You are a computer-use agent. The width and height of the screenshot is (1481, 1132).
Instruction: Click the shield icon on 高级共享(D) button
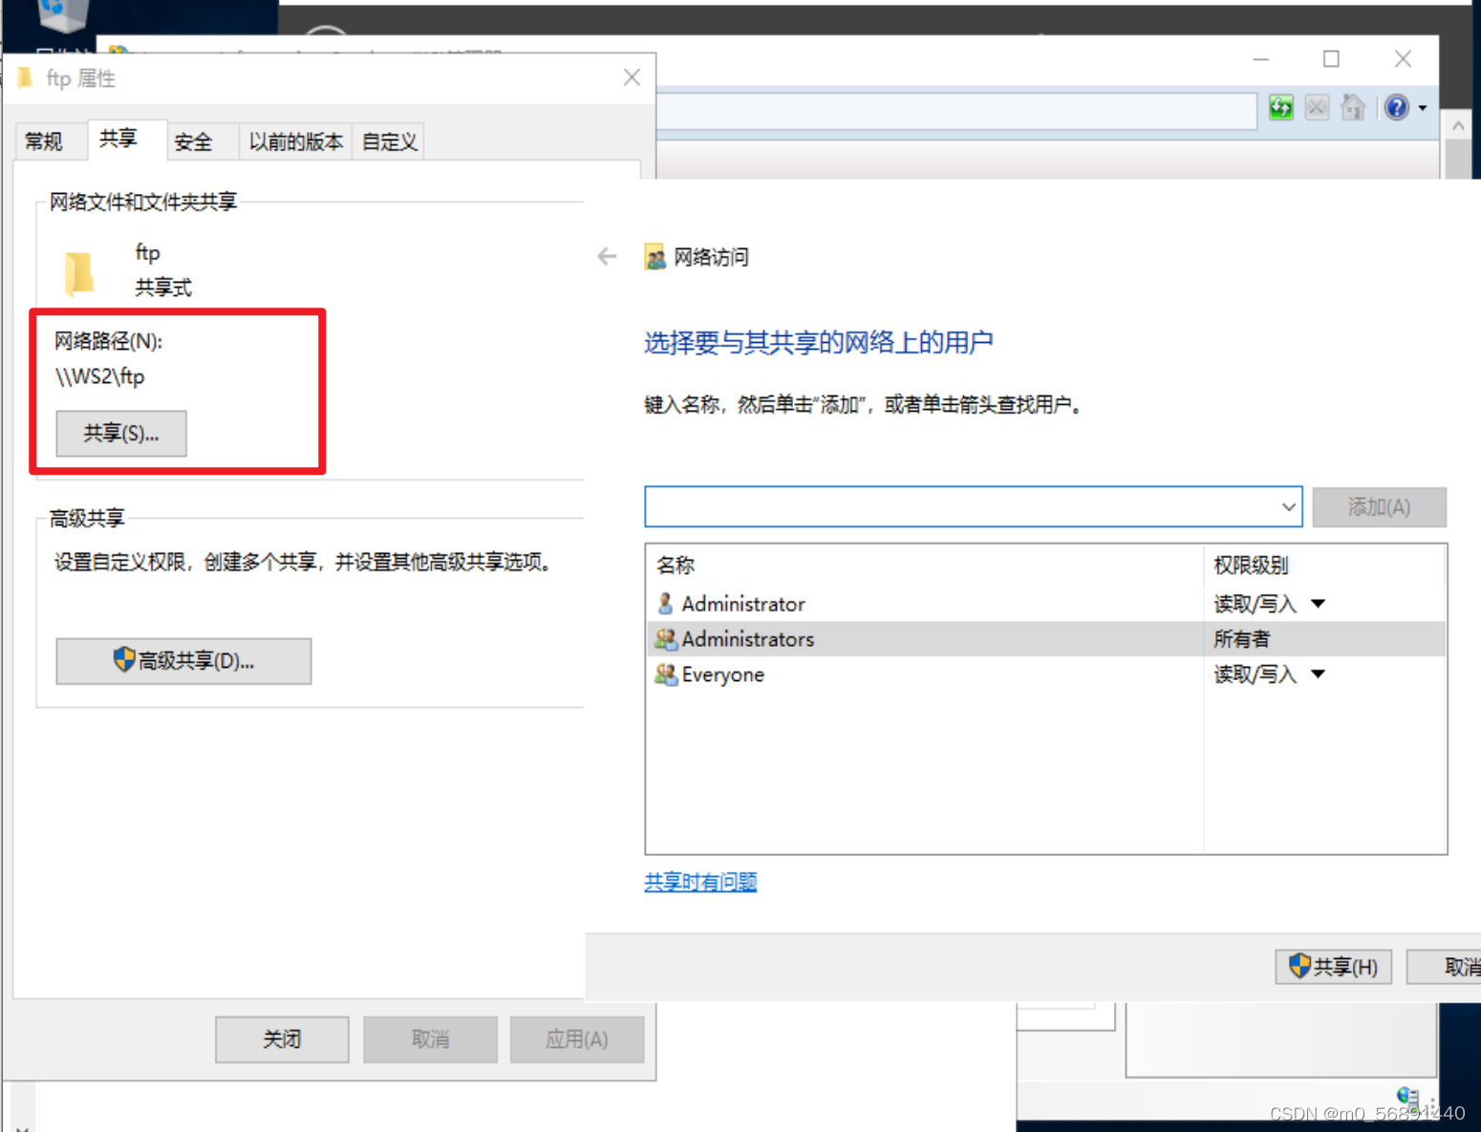point(124,660)
